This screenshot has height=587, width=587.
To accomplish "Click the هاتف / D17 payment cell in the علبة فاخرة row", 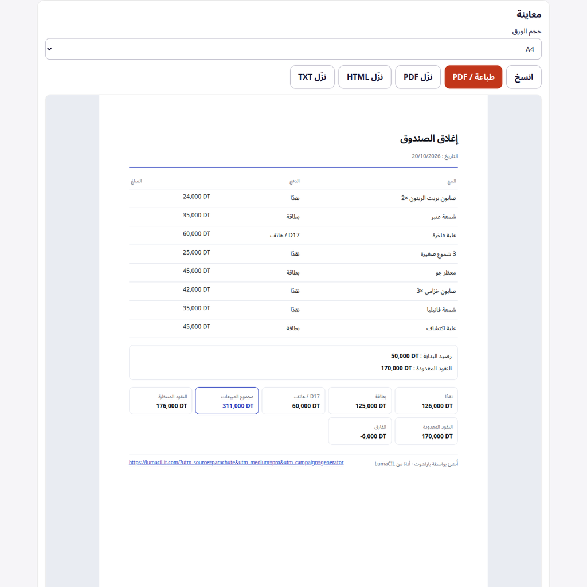I will (284, 235).
